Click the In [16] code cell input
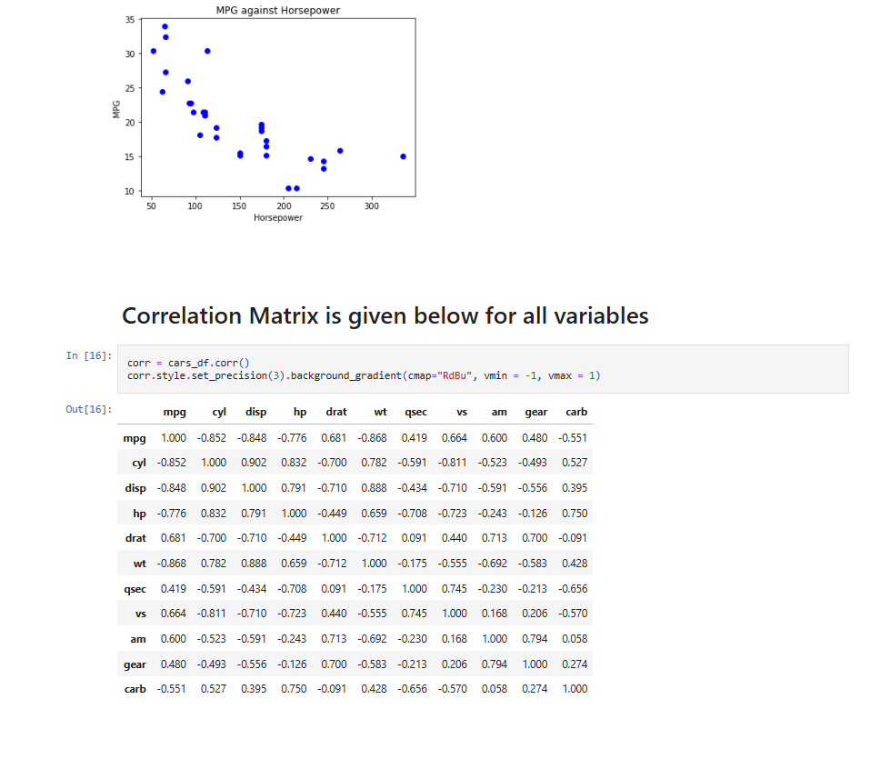This screenshot has height=759, width=880. point(483,369)
